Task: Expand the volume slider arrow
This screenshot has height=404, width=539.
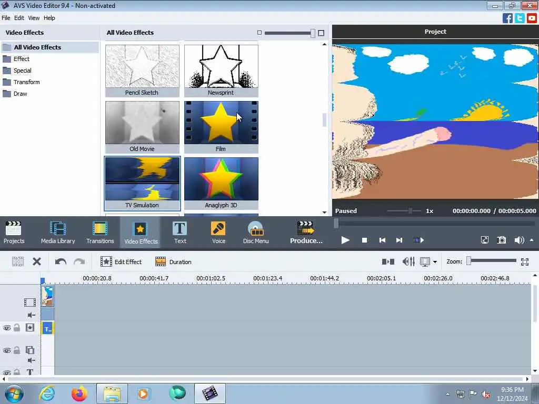Action: [x=532, y=240]
